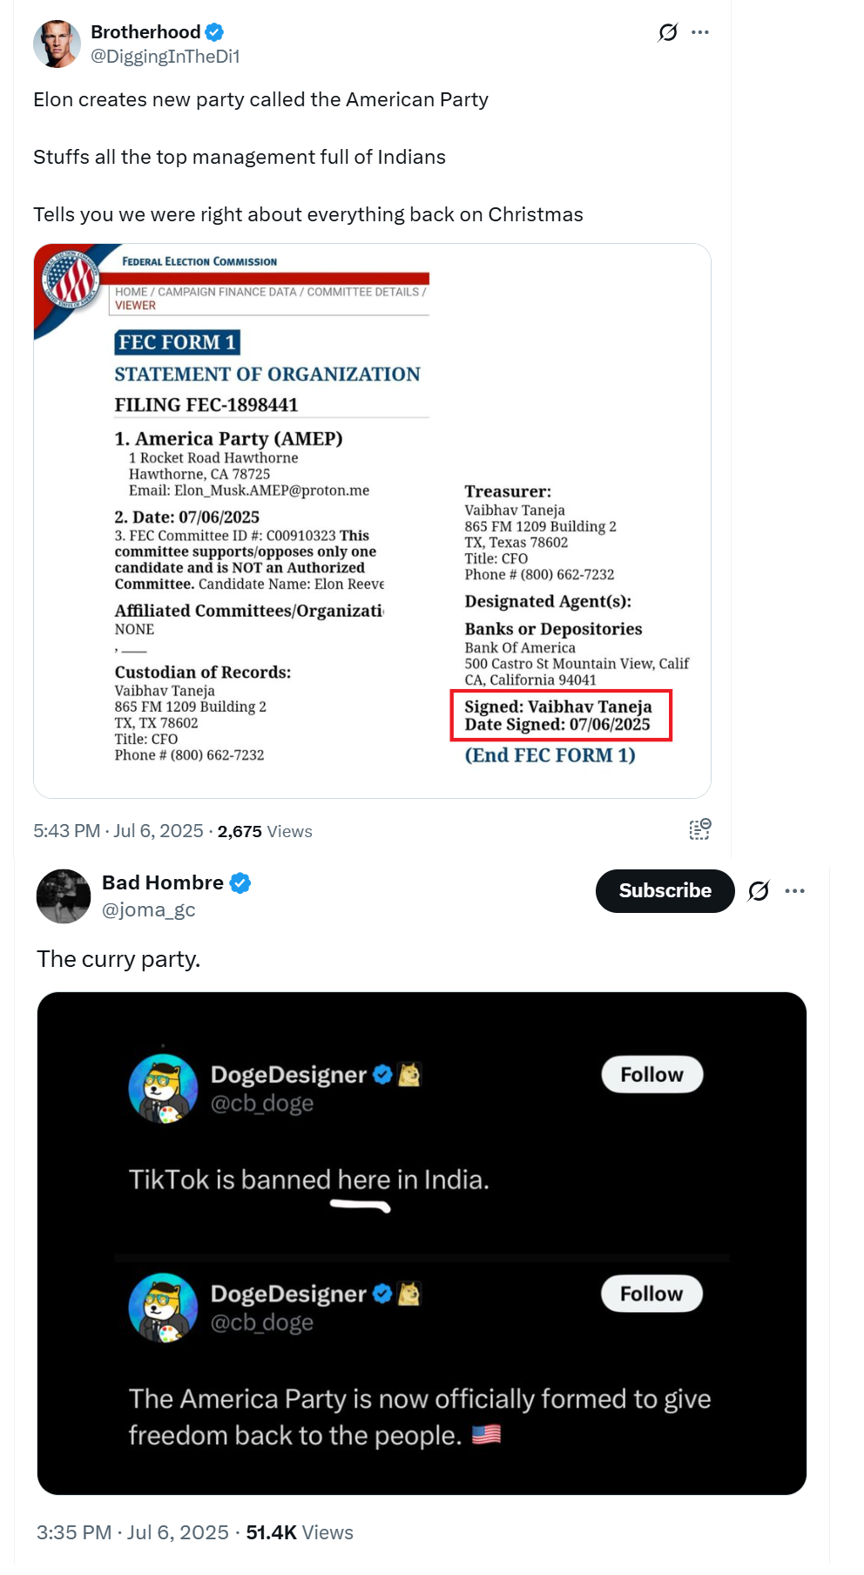Open the @joma_gc handle link
This screenshot has width=864, height=1575.
[149, 909]
